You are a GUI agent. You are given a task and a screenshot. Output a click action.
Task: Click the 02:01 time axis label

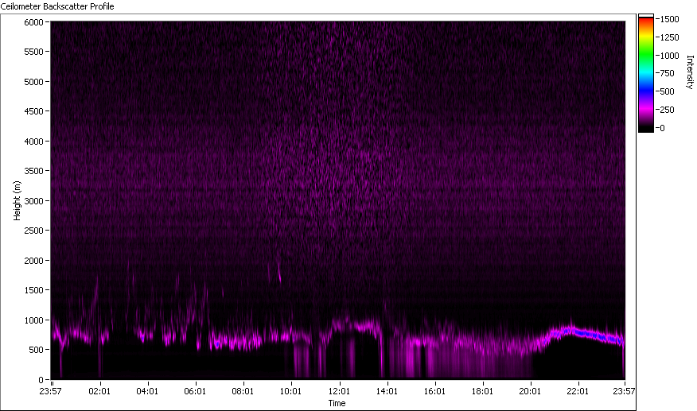pyautogui.click(x=99, y=391)
